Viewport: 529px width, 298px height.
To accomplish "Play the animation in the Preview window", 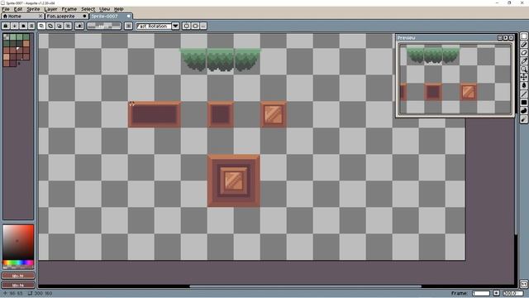I will point(505,38).
